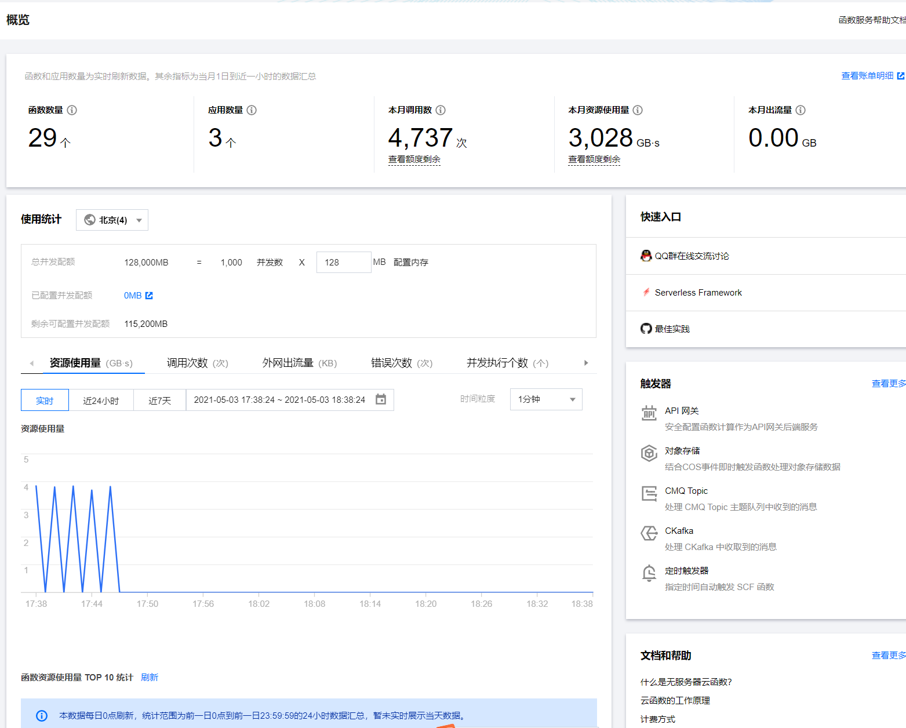This screenshot has width=906, height=728.
Task: Switch time range to 实时
Action: click(45, 400)
